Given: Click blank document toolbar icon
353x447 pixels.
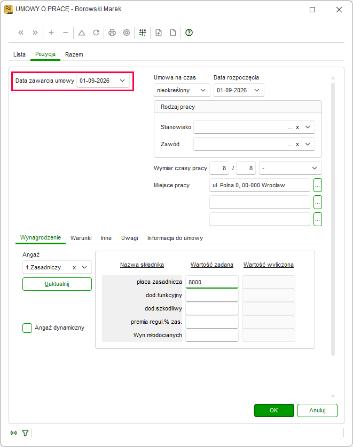Looking at the screenshot, I should pyautogui.click(x=173, y=33).
